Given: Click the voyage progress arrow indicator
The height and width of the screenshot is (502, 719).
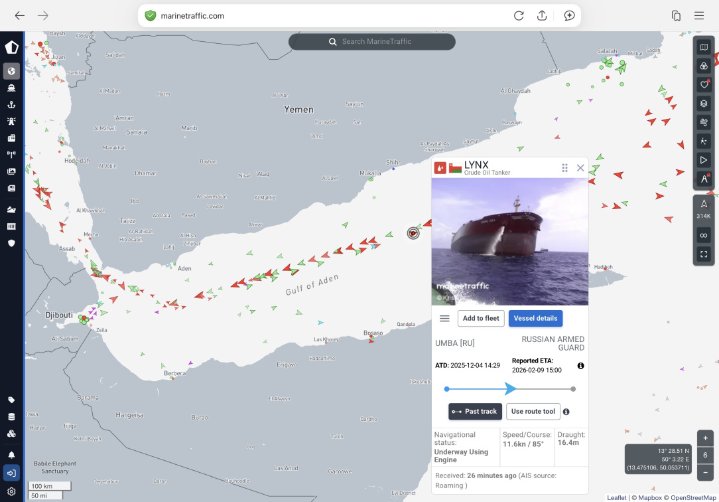Looking at the screenshot, I should pos(510,388).
